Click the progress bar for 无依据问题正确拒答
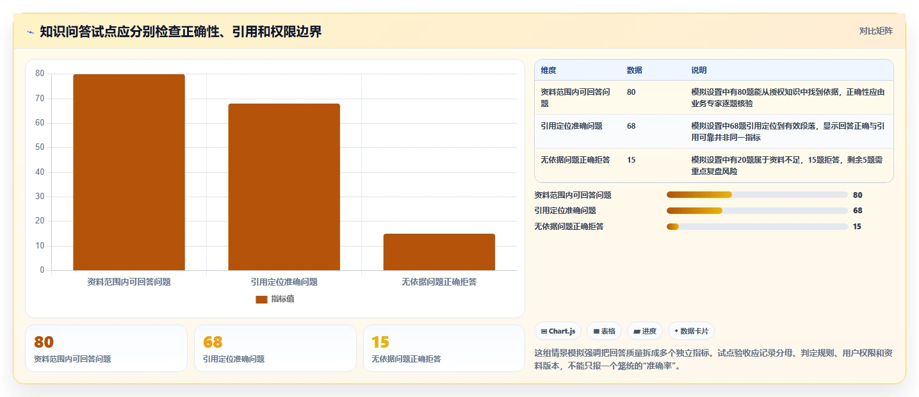 pos(757,227)
